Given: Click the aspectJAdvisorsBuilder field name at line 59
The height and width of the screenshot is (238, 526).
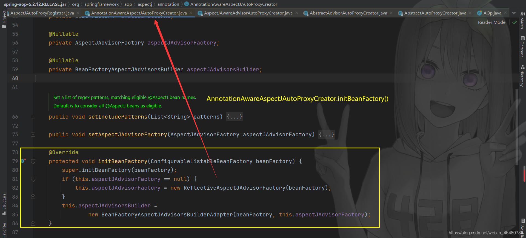Looking at the screenshot, I should pos(223,70).
